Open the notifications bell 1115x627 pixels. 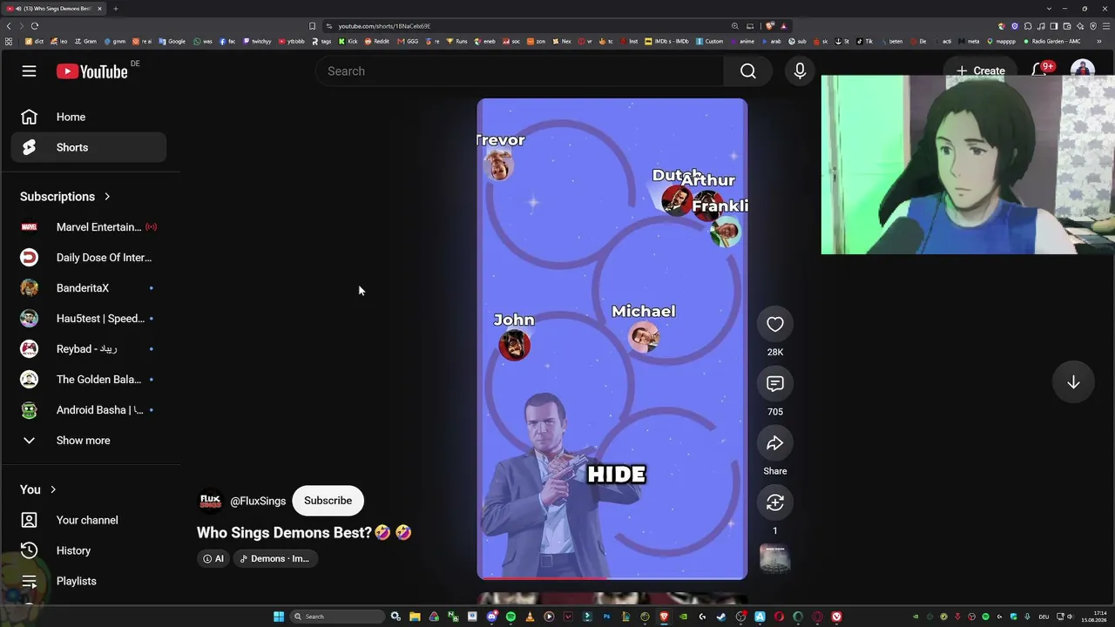click(1039, 71)
